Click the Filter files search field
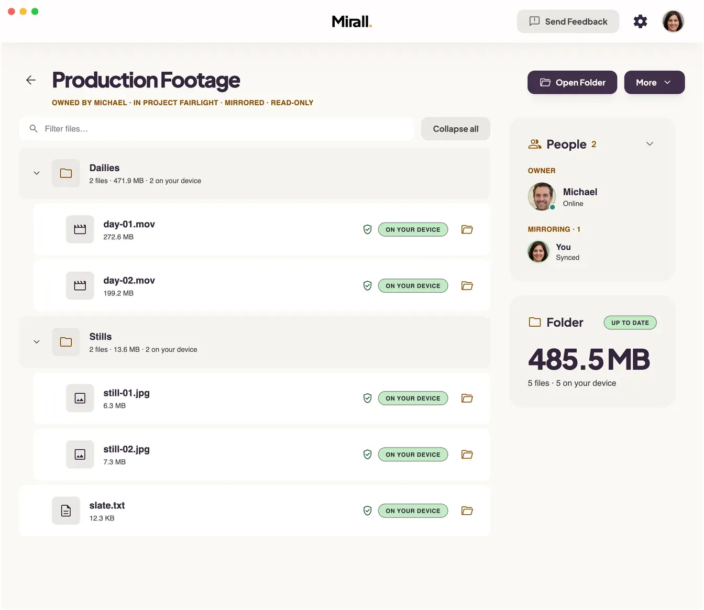The width and height of the screenshot is (704, 610). coord(217,129)
